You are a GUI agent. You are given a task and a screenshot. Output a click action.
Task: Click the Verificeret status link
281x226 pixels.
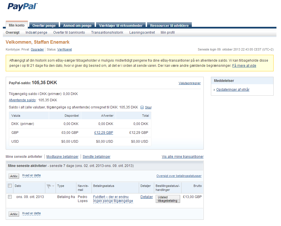pyautogui.click(x=64, y=50)
